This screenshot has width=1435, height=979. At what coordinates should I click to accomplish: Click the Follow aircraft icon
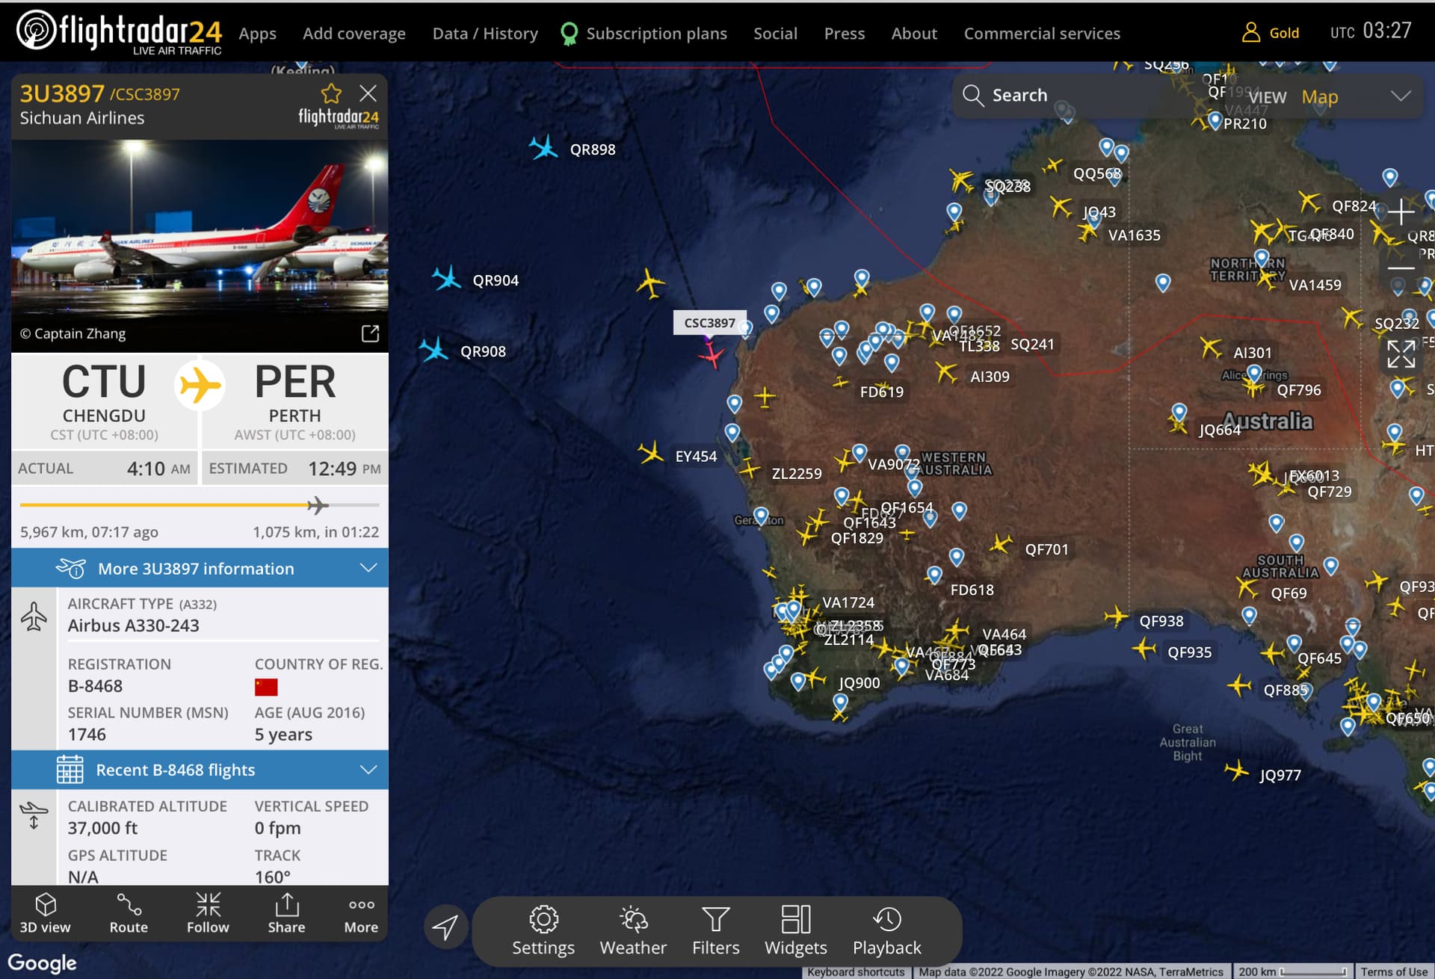(208, 912)
